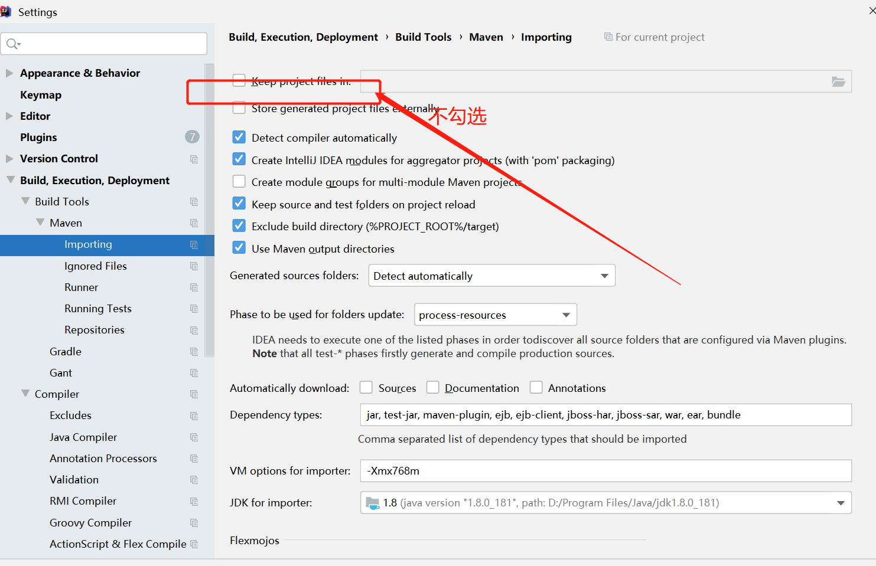Click the Dependency types text field
The width and height of the screenshot is (876, 566).
click(x=606, y=415)
